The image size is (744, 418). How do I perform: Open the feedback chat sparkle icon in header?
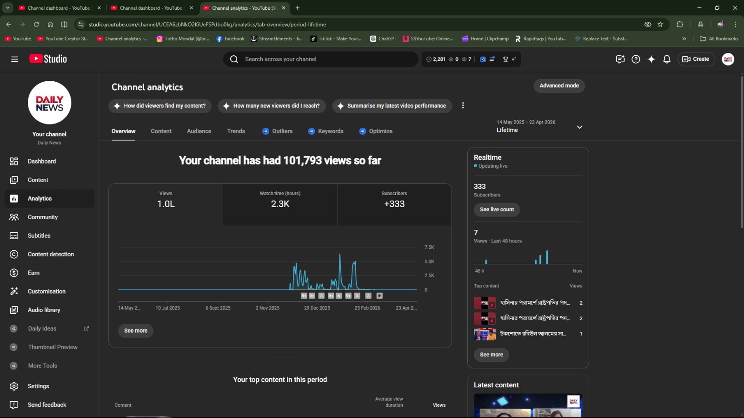[620, 59]
